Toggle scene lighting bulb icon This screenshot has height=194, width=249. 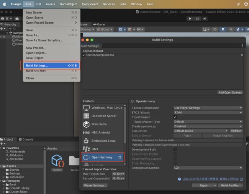pyautogui.click(x=223, y=29)
